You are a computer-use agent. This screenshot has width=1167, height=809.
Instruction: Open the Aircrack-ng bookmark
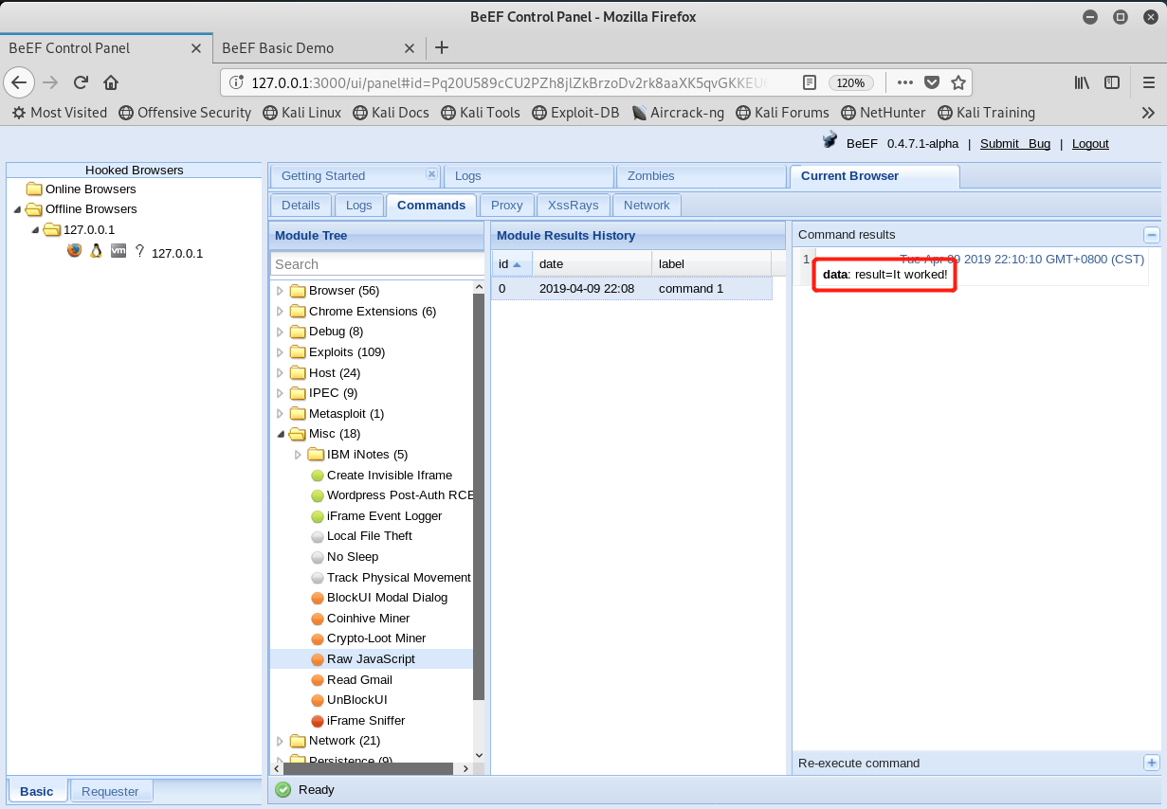coord(677,113)
